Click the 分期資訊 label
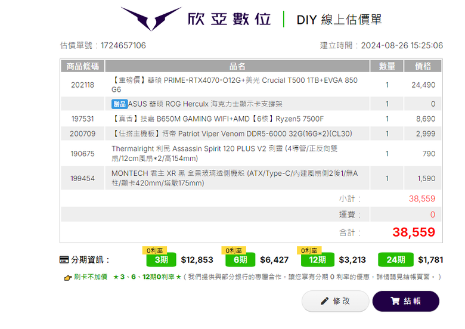This screenshot has height=329, width=465. [x=90, y=260]
